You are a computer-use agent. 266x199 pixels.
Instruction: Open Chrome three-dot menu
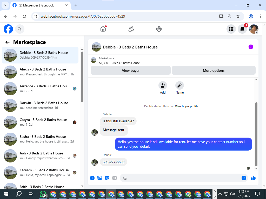(260, 16)
